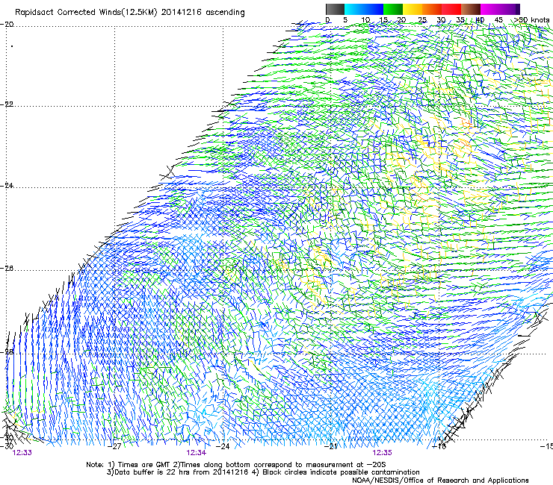
Task: Click the '-22' latitude axis label
Action: click(x=7, y=104)
